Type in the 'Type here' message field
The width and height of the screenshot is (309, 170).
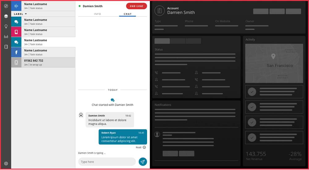(x=107, y=162)
